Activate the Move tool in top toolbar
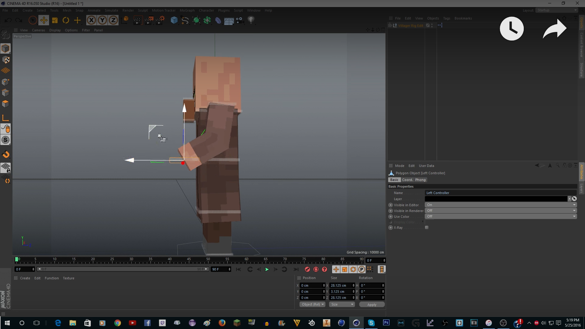The image size is (585, 329). (44, 20)
